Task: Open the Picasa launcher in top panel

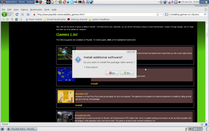Action: (x=52, y=2)
